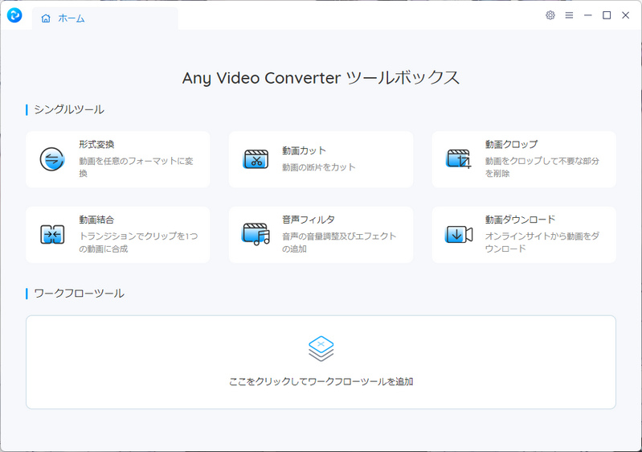Switch to the ホーム tab
This screenshot has height=452, width=642.
104,18
